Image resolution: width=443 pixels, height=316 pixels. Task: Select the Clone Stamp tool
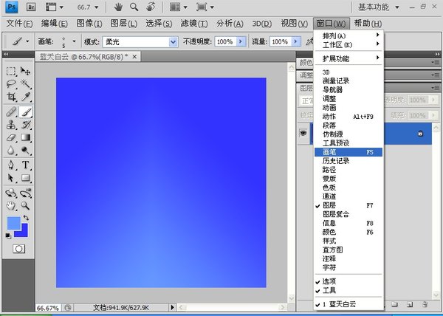tap(11, 125)
